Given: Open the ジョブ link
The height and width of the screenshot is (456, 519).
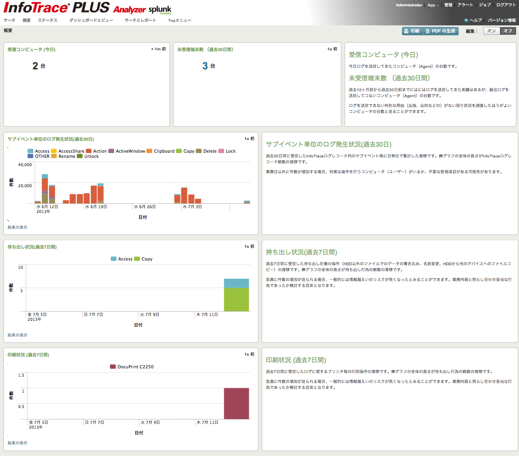Looking at the screenshot, I should (485, 5).
